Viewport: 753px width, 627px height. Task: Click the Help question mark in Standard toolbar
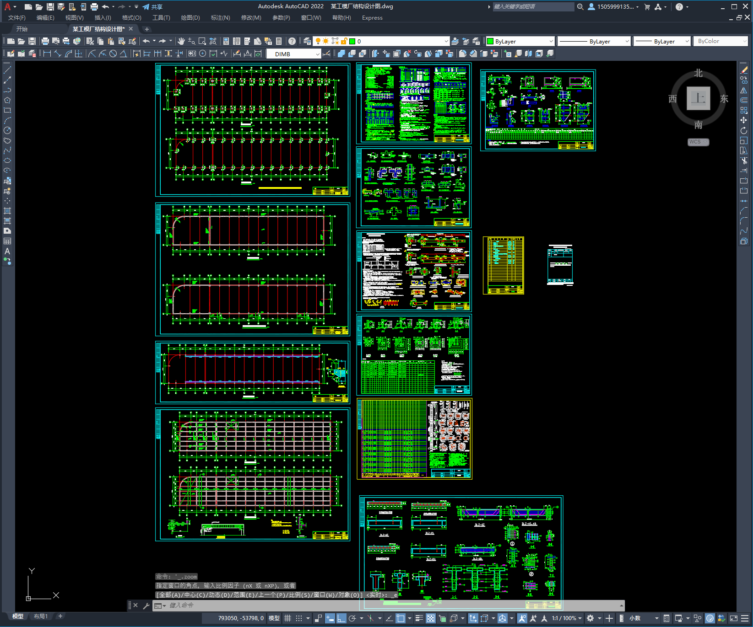(x=292, y=41)
